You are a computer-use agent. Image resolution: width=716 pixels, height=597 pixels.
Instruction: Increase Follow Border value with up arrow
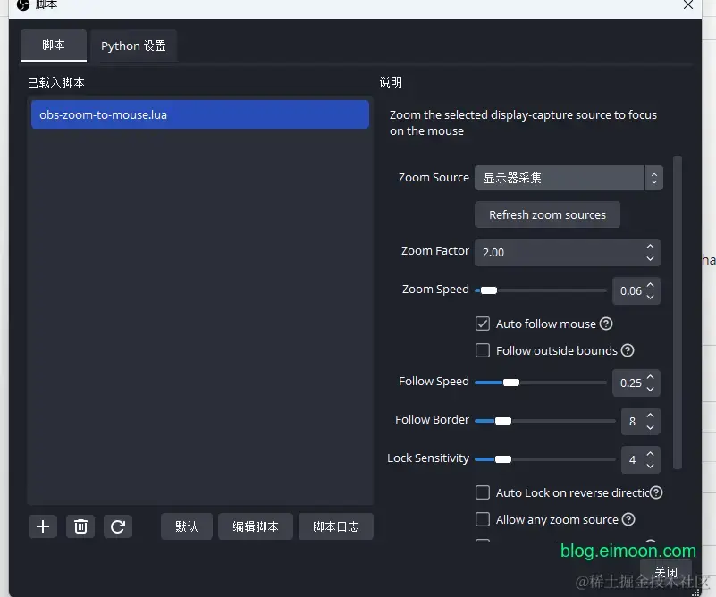pyautogui.click(x=650, y=416)
